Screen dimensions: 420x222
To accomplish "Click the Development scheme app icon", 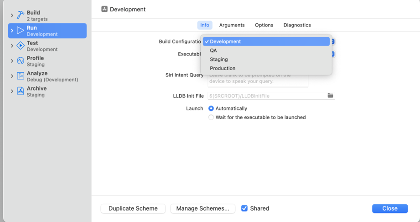I will pos(104,9).
